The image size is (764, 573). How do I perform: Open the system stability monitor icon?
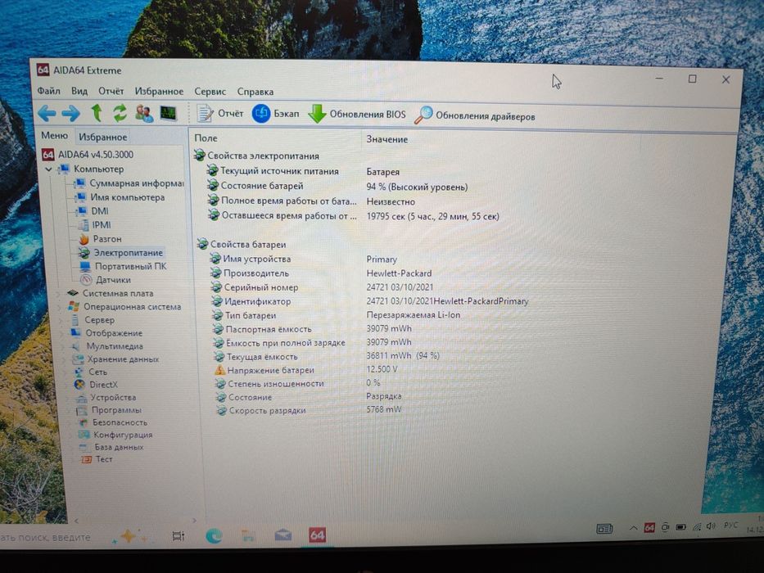click(169, 114)
